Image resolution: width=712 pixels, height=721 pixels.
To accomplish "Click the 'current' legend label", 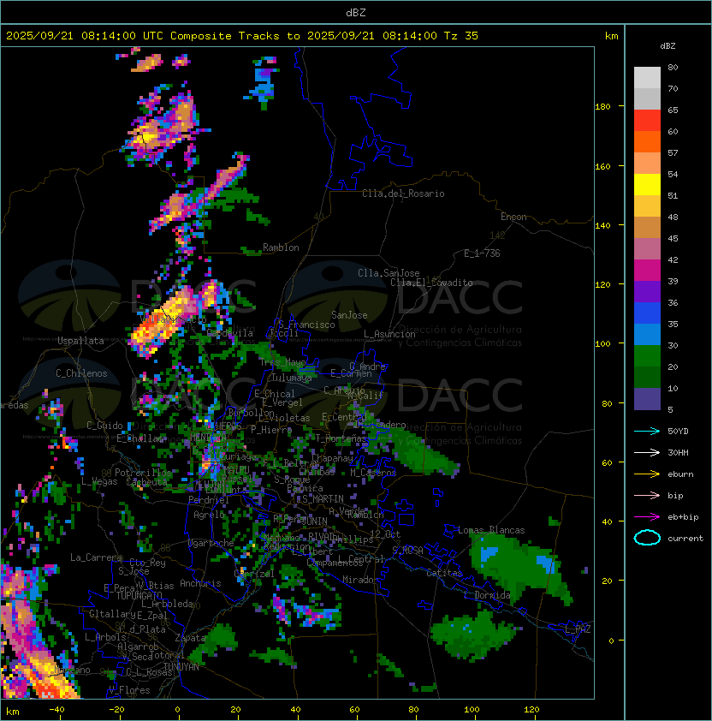I will coord(685,539).
